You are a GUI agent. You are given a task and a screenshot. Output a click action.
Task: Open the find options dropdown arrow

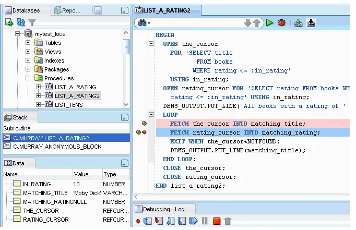click(x=149, y=23)
